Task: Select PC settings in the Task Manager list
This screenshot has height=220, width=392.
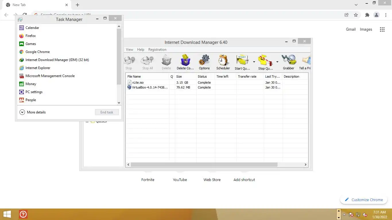Action: [x=67, y=92]
